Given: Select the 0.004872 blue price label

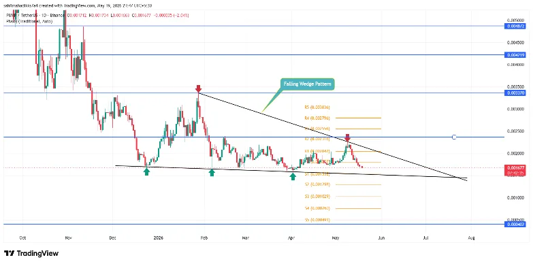Looking at the screenshot, I should pos(515,26).
